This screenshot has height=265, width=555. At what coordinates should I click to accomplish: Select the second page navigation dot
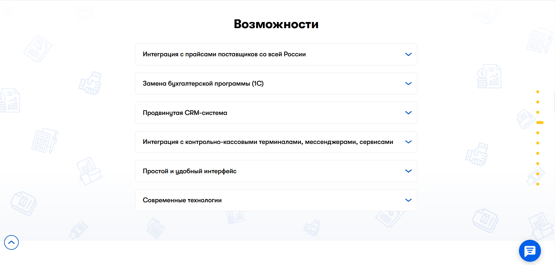[x=538, y=102]
